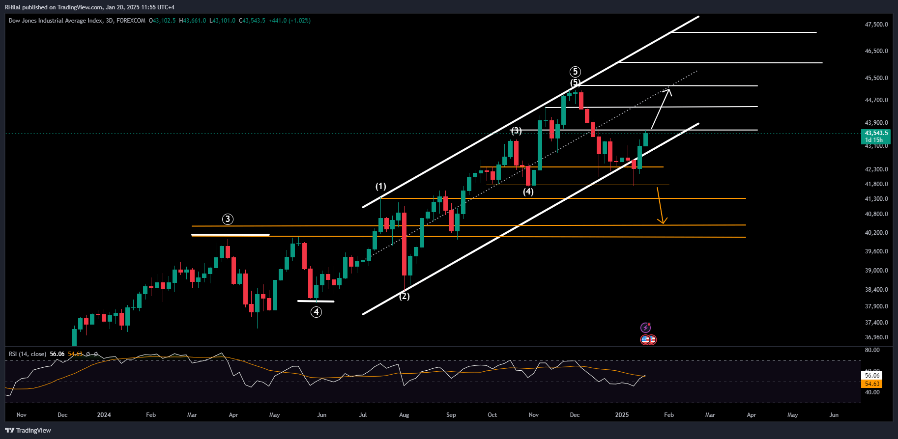Click the open value 43,102.5
The height and width of the screenshot is (439, 898).
tap(164, 21)
